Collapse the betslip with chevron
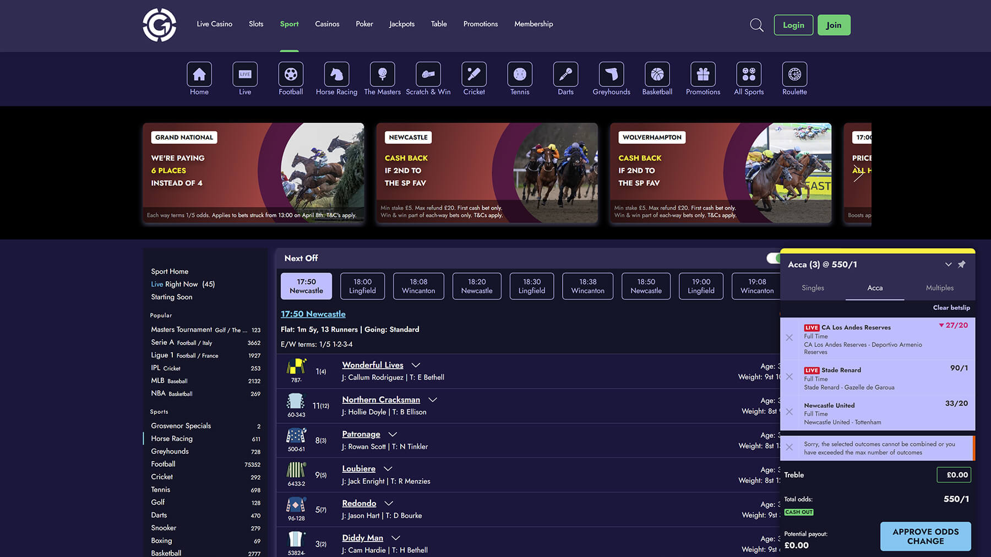This screenshot has width=991, height=557. [x=948, y=264]
